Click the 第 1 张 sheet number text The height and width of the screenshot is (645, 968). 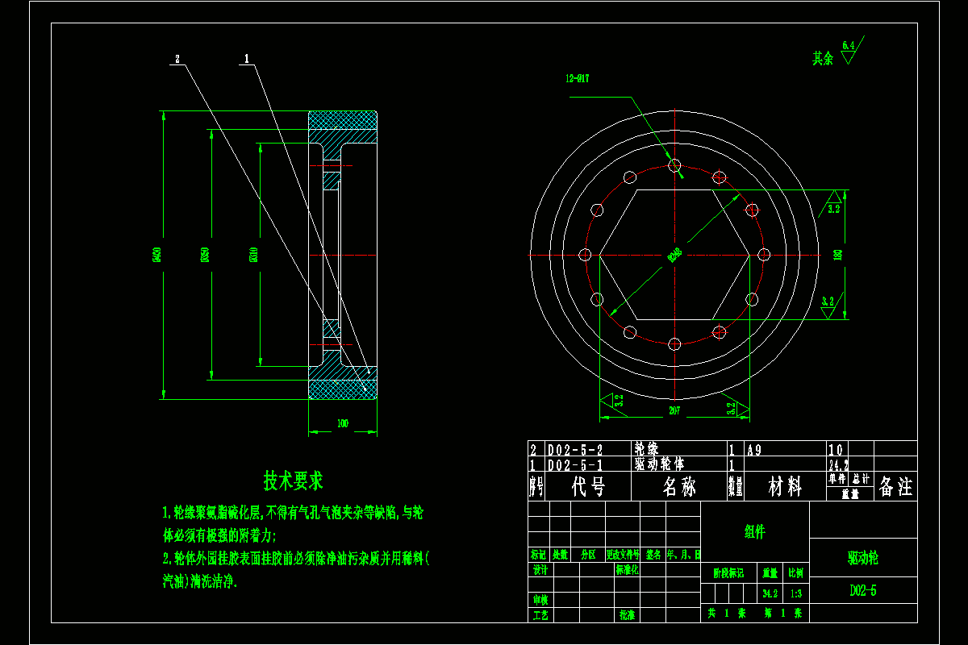[782, 614]
